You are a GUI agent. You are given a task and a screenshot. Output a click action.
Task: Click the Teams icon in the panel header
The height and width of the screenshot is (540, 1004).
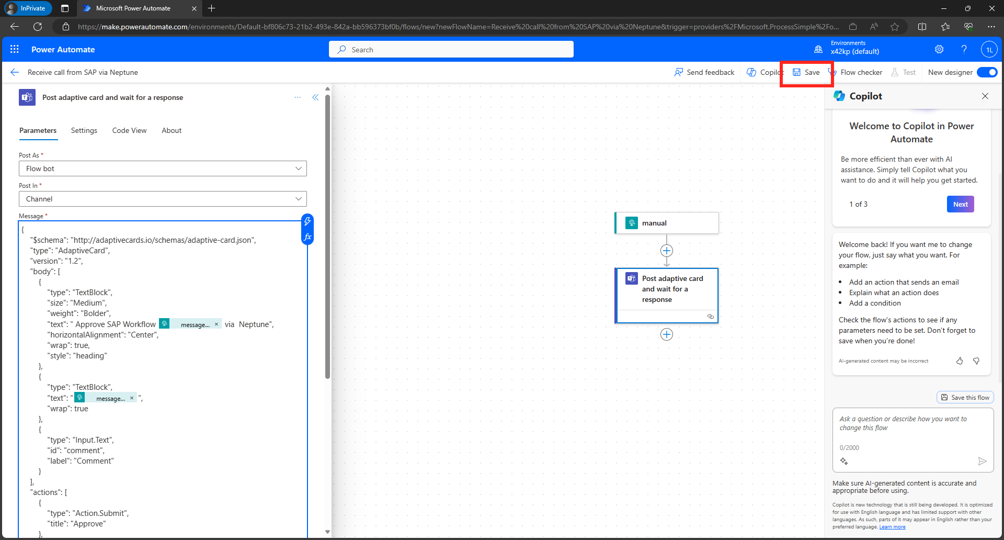pos(27,97)
